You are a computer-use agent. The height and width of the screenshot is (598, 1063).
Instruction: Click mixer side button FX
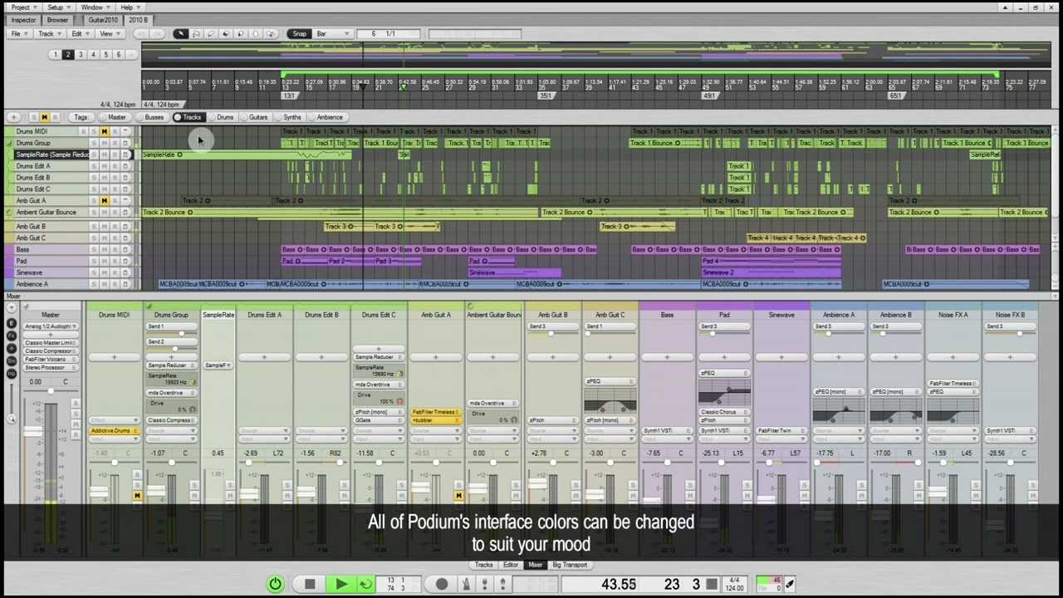[x=12, y=336]
